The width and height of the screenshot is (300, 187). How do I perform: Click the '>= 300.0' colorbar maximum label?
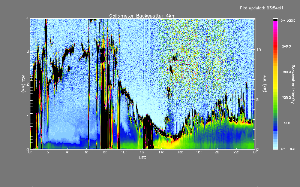tap(288, 21)
